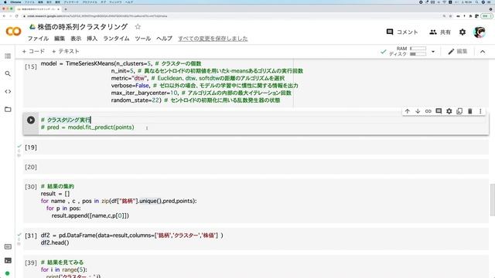Screen dimensions: 495x278
Task: Move the selected cell up
Action: pos(408,111)
